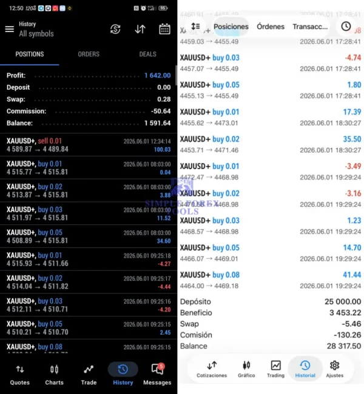Tap the Depósito value 25 000.00

[x=343, y=301]
